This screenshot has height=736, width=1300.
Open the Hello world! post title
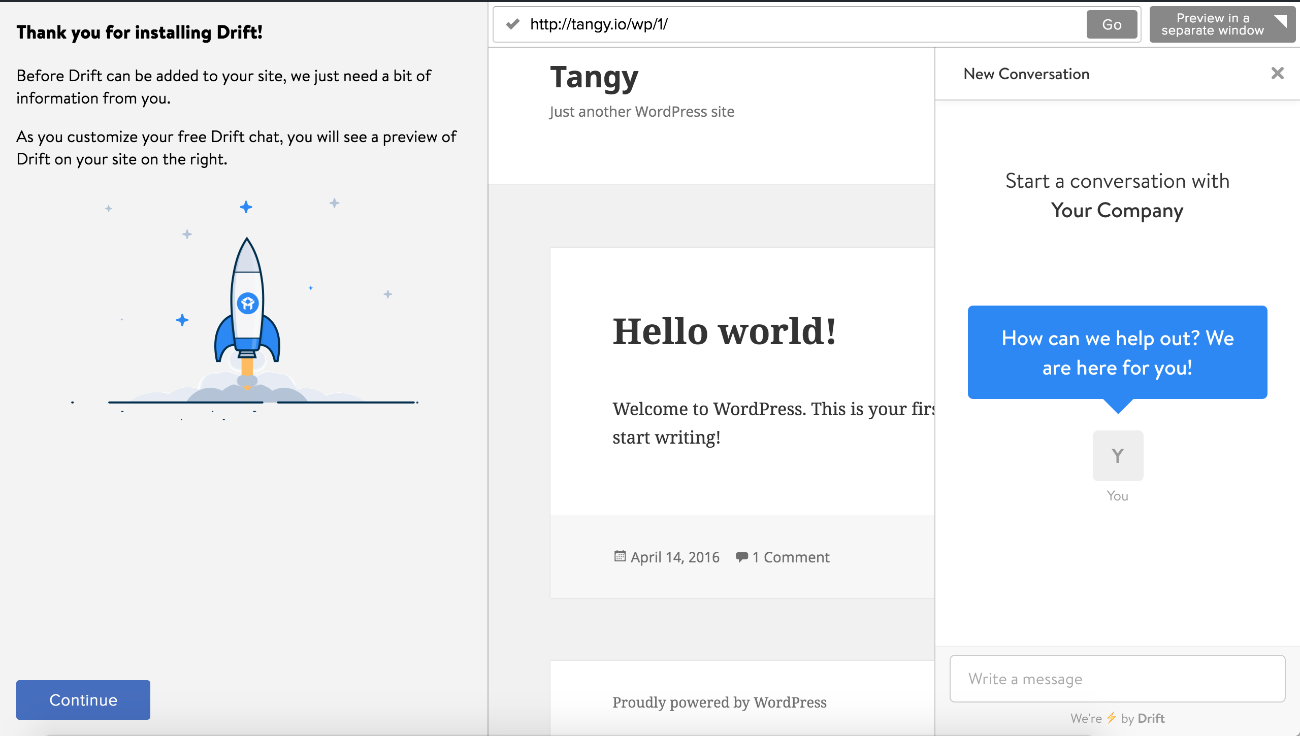[724, 331]
